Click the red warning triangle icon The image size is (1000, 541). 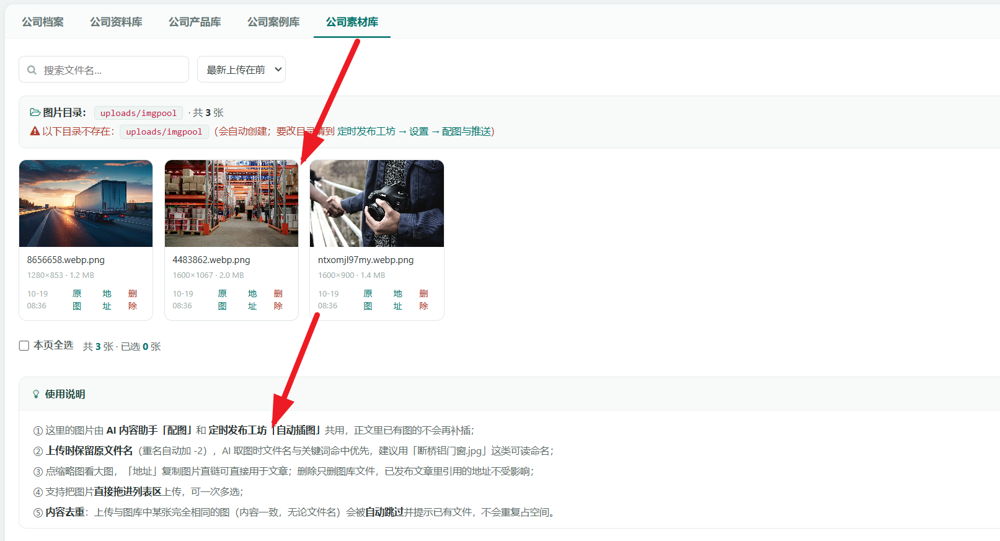35,131
